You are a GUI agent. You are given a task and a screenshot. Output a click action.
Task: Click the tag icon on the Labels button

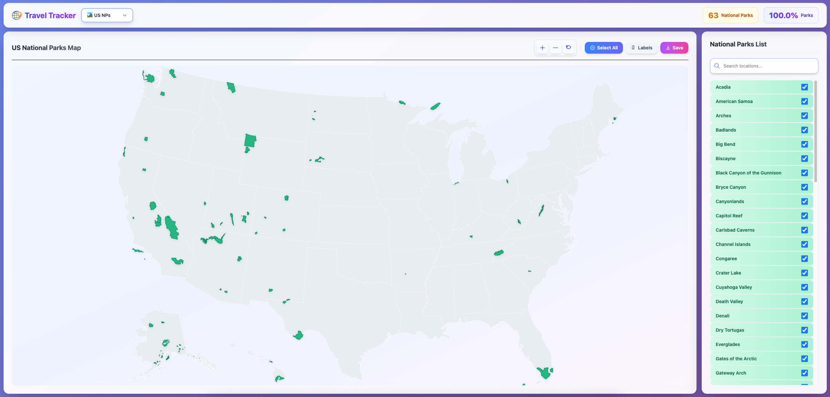point(633,47)
